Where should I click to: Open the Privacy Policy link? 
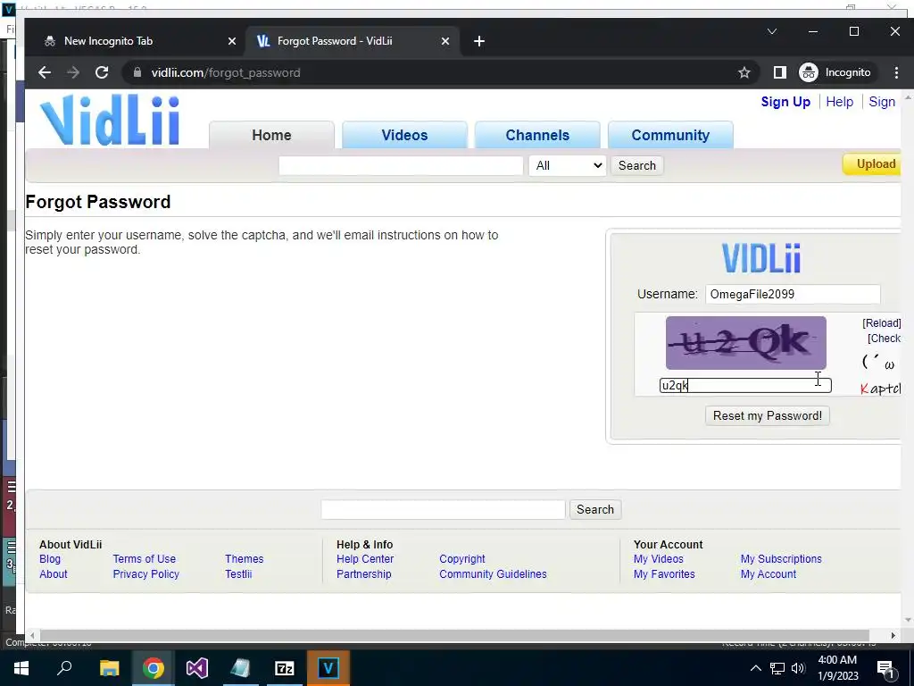click(145, 574)
